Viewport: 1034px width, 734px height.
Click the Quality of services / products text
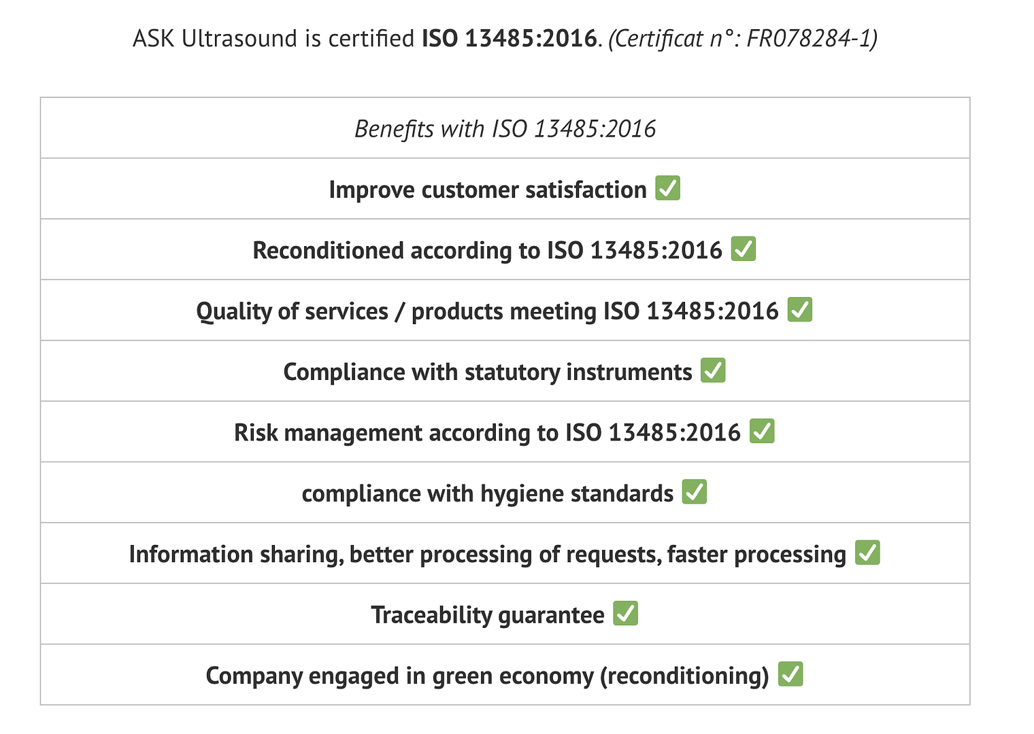click(487, 311)
